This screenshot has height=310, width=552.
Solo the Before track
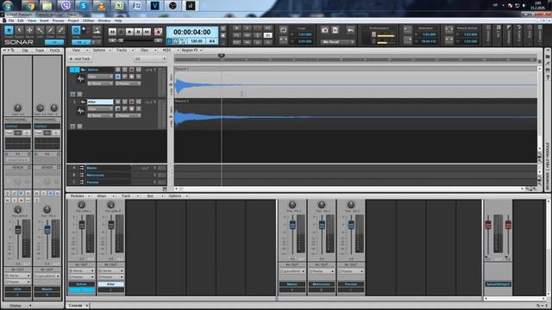124,70
